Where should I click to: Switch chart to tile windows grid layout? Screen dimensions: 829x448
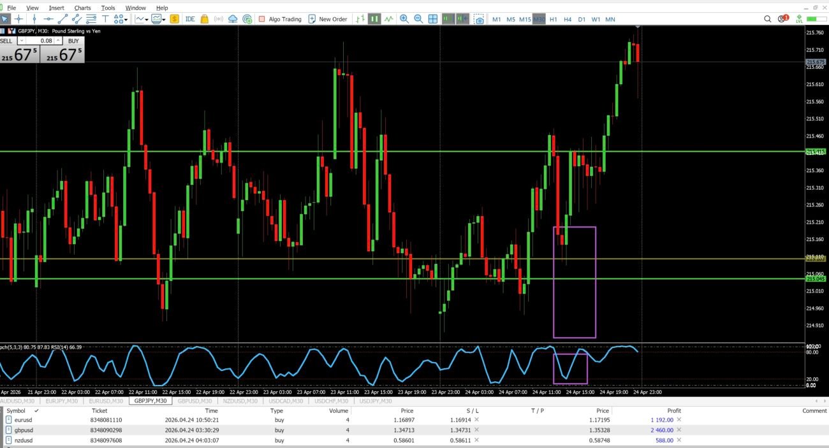coord(433,19)
